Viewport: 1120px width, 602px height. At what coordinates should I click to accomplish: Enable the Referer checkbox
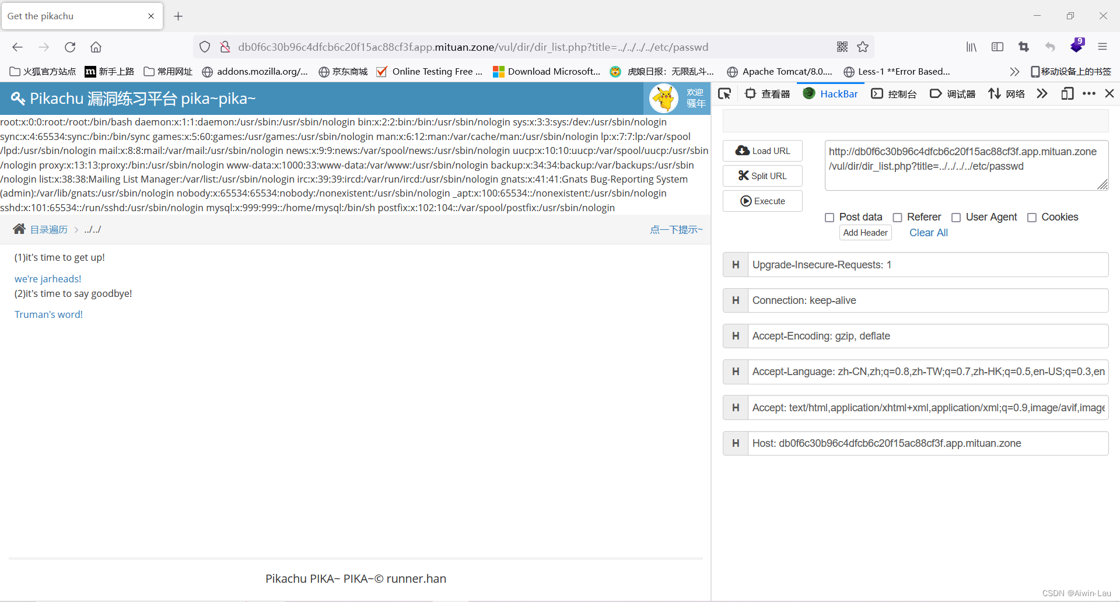click(898, 218)
